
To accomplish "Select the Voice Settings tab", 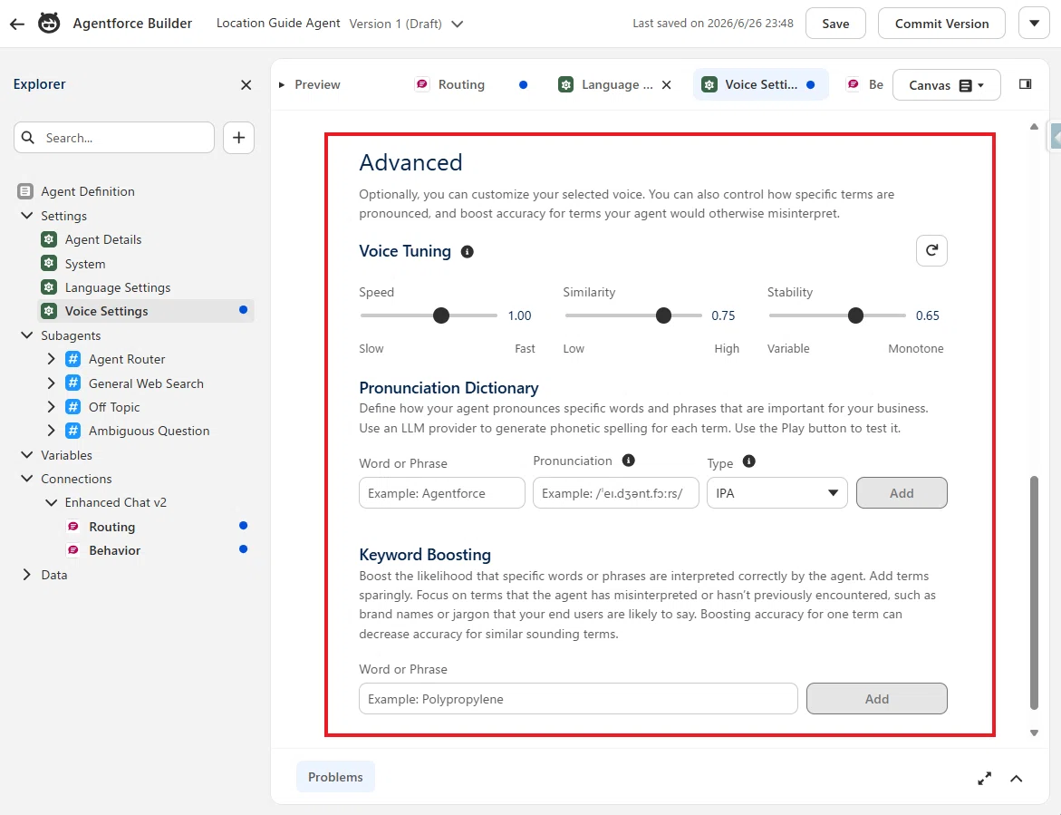I will [x=760, y=84].
